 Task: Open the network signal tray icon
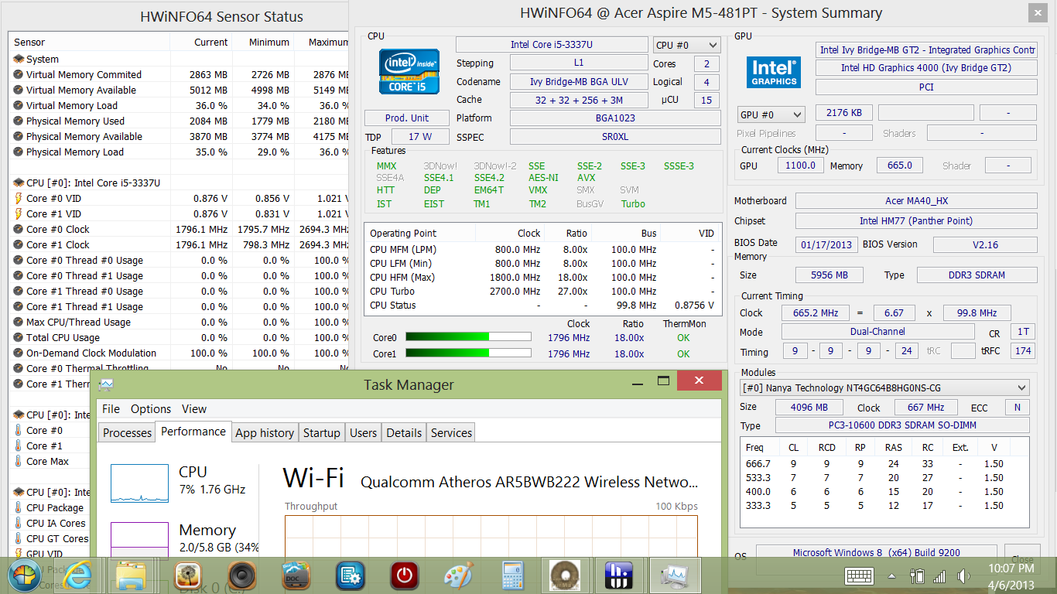pos(939,576)
